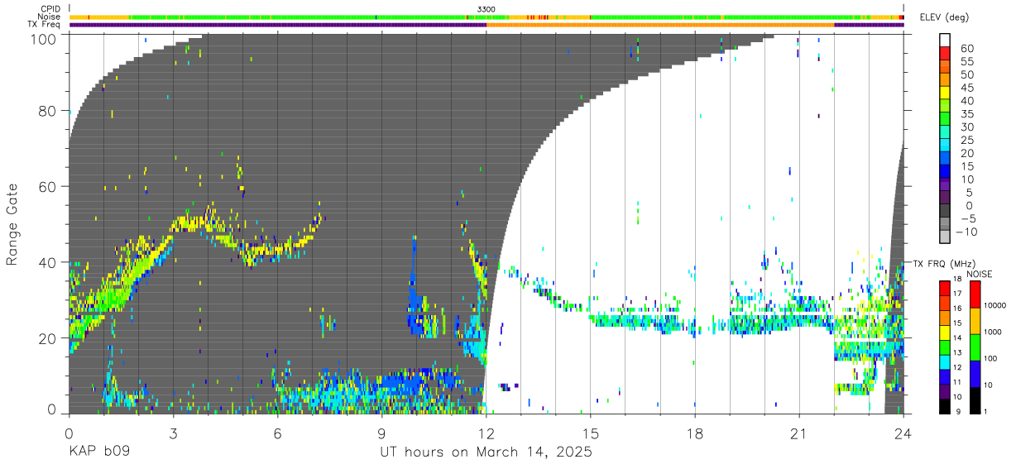Select the NOISE legend title
Image resolution: width=1016 pixels, height=469 pixels.
pos(979,274)
